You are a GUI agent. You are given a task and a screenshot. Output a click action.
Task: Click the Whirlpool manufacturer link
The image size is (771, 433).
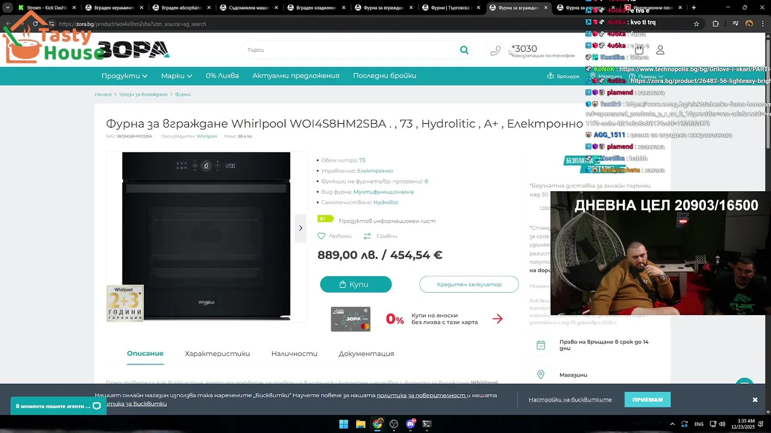click(x=207, y=137)
